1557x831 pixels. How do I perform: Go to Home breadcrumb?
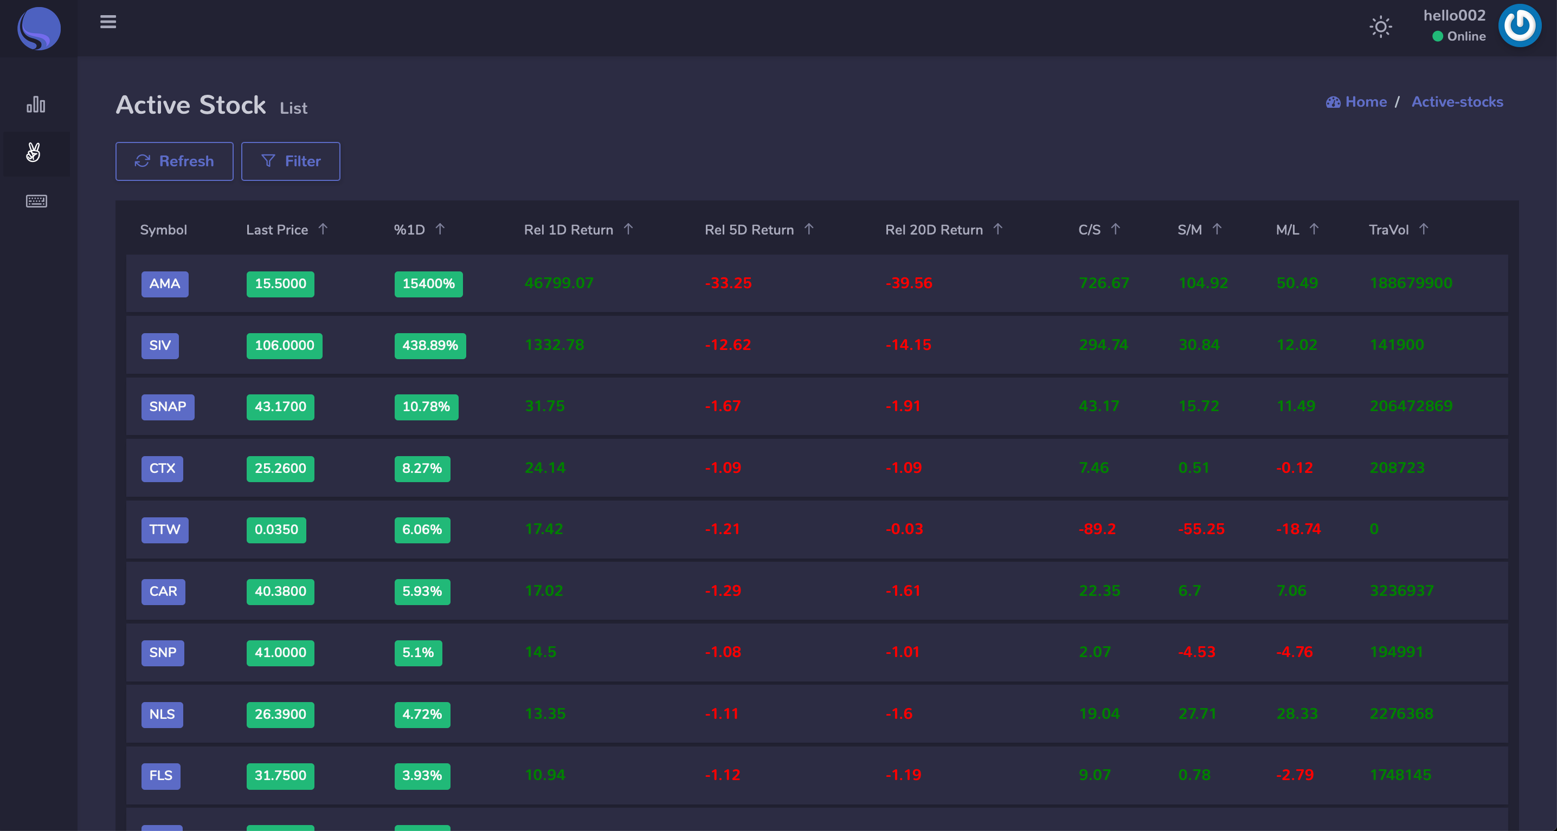click(1366, 102)
